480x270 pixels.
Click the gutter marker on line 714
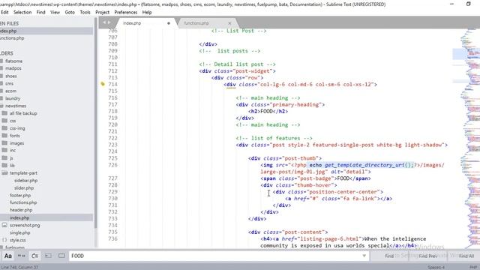pyautogui.click(x=103, y=84)
